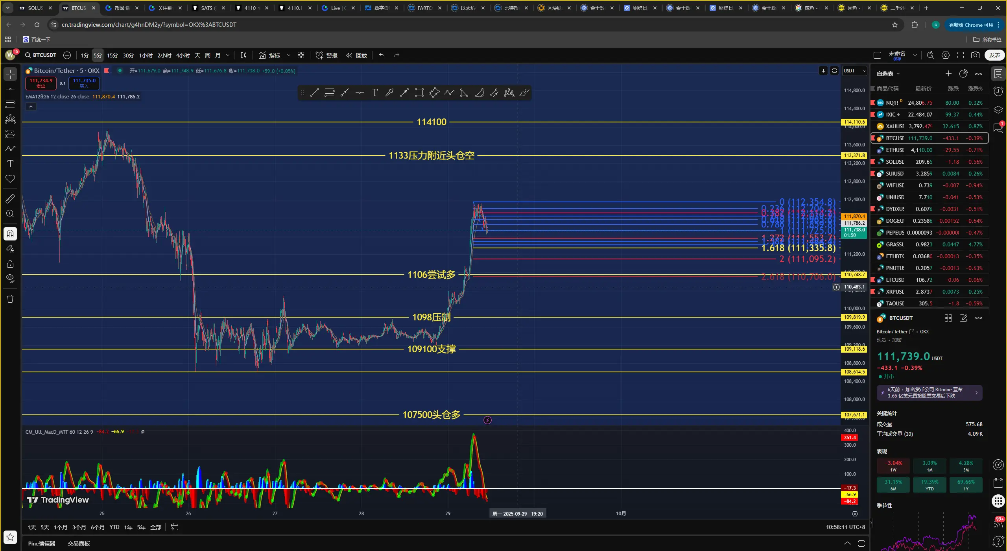The image size is (1007, 551).
Task: Expand the time interval dropdown arrow
Action: [228, 55]
